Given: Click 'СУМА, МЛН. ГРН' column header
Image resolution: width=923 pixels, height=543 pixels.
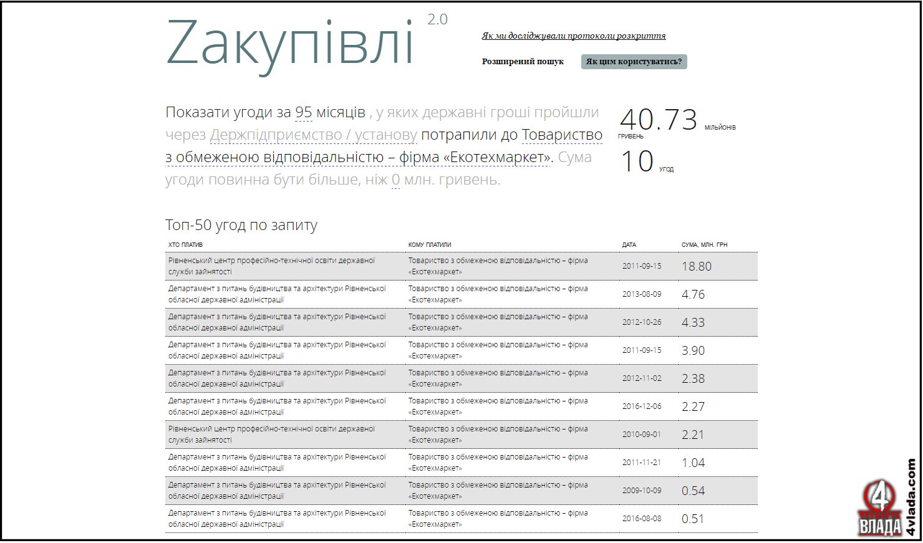Looking at the screenshot, I should tap(704, 245).
